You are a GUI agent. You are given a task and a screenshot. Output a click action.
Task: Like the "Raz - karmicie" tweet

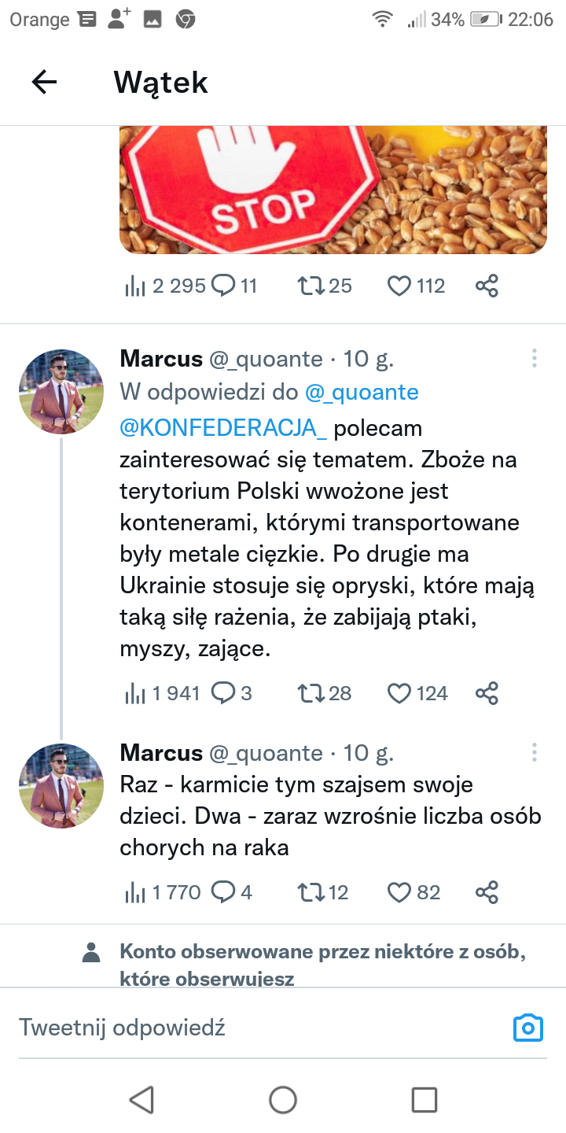(x=399, y=893)
